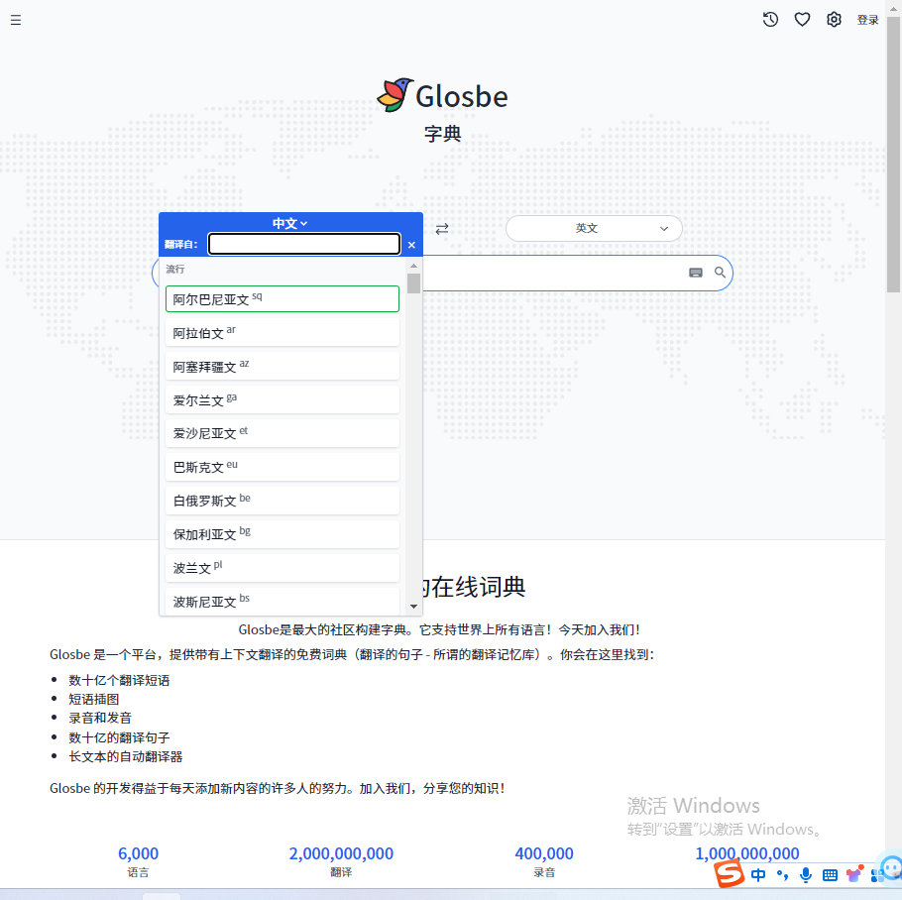Click the page scrollbar up arrow

(894, 8)
